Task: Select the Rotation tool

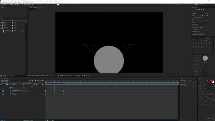Action: click(x=8, y=5)
